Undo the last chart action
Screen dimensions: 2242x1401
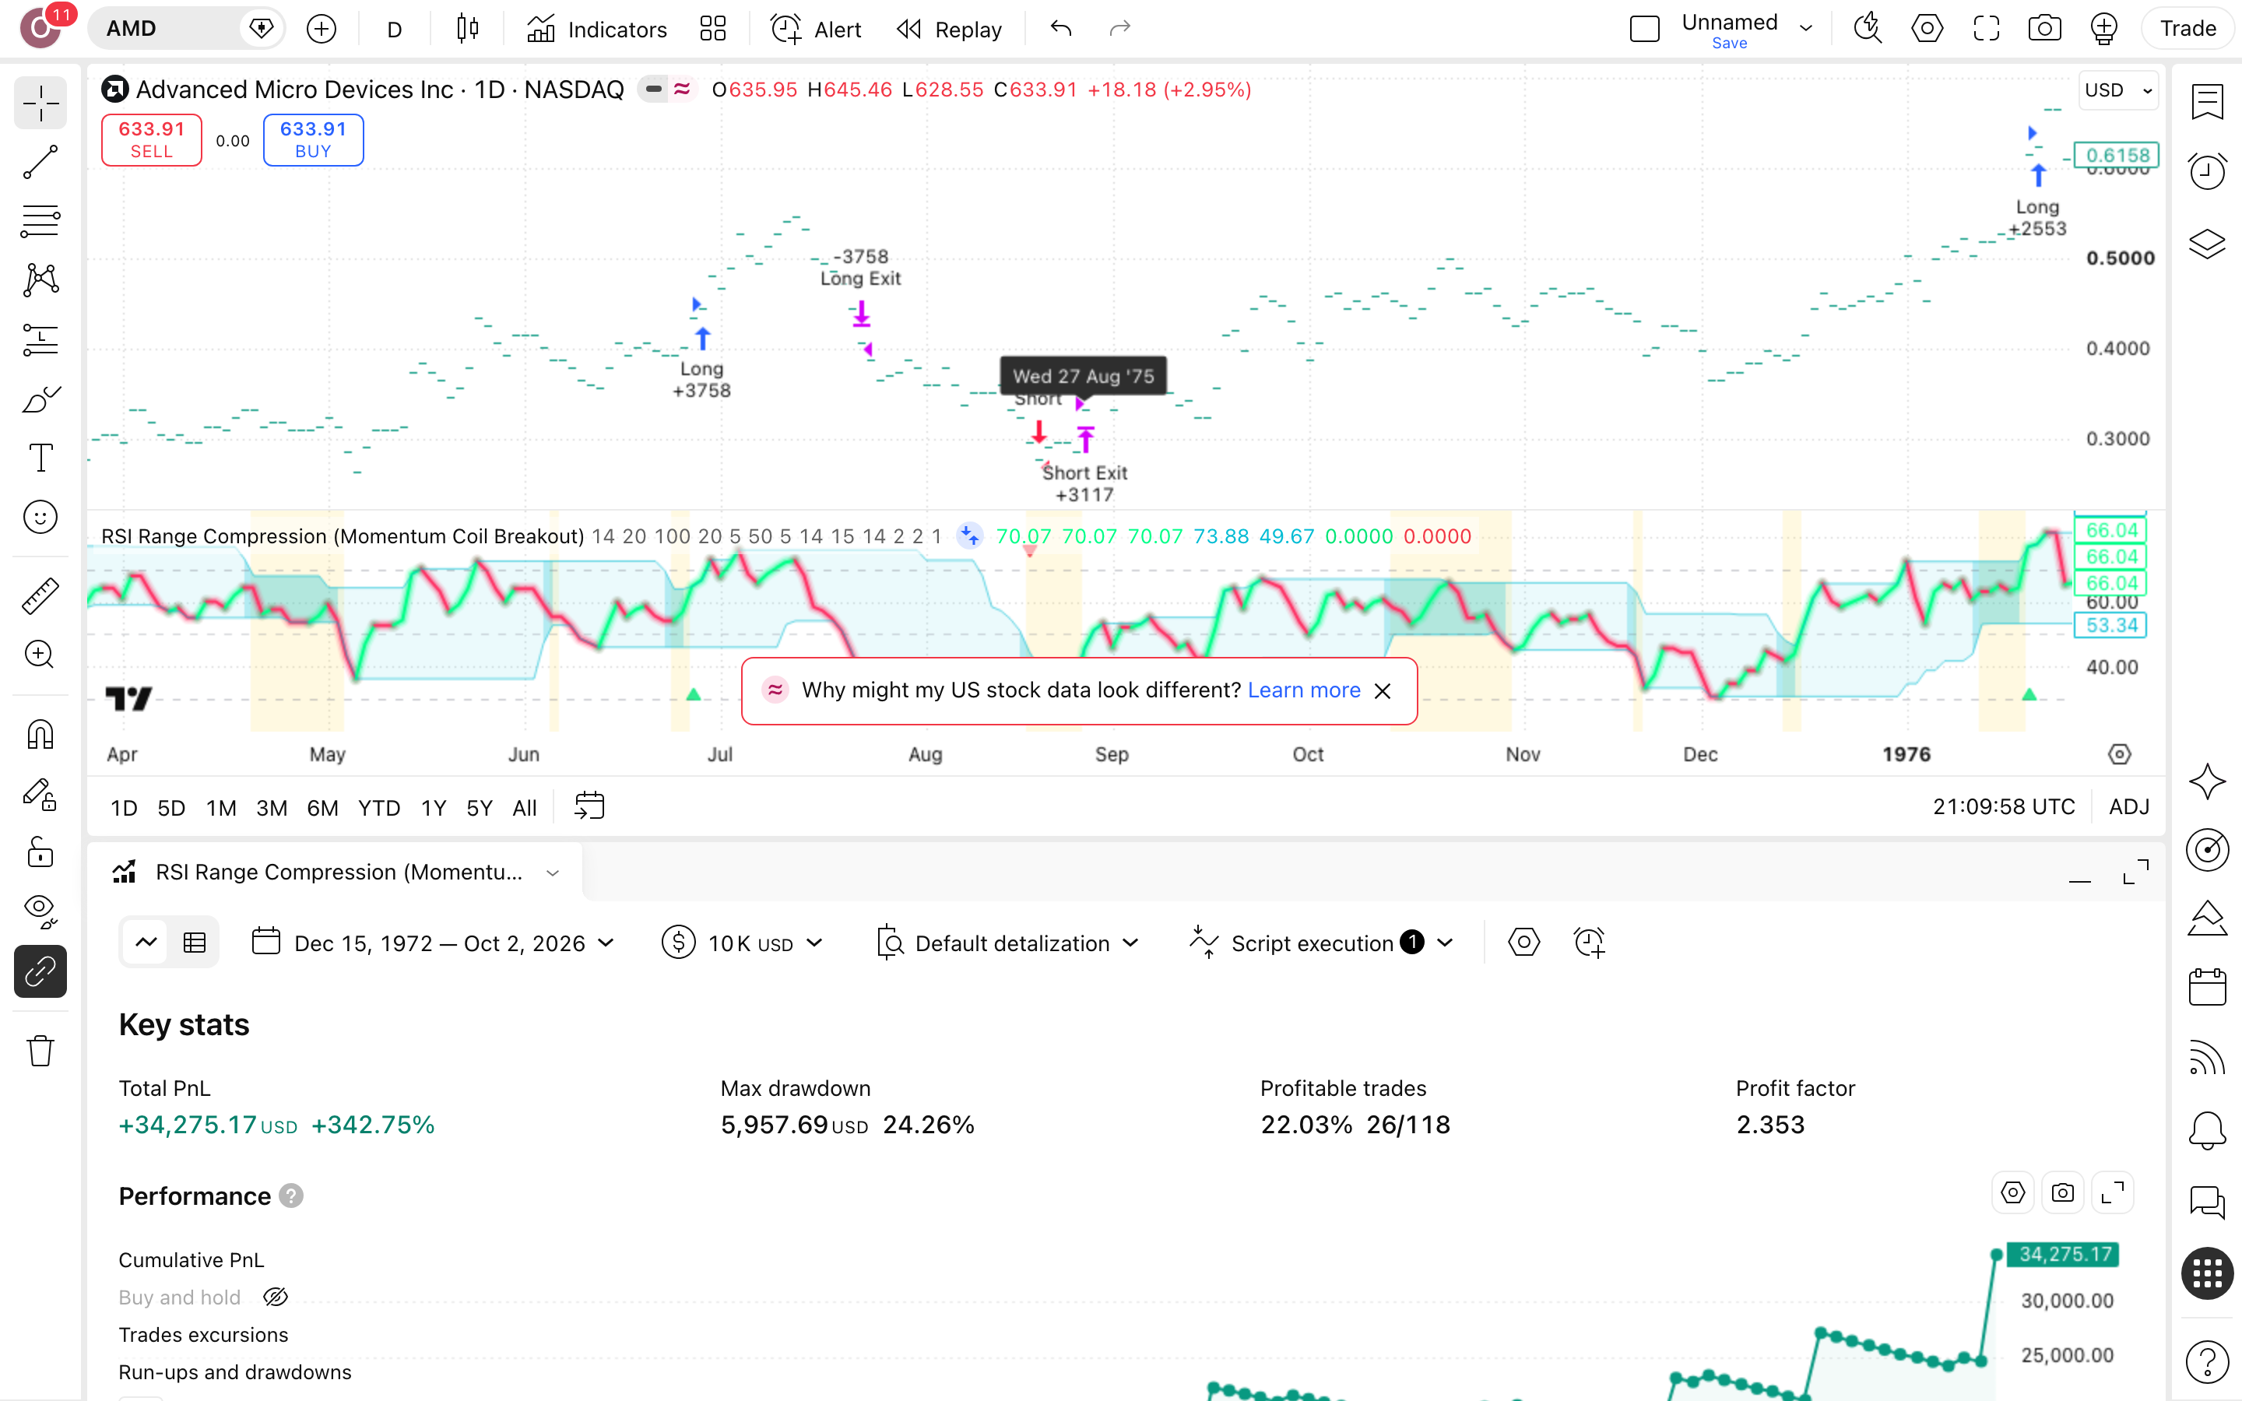tap(1061, 29)
